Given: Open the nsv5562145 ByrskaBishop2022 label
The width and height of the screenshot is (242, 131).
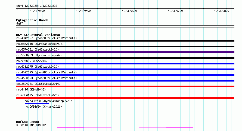Looking at the screenshot, I should pos(40,44).
